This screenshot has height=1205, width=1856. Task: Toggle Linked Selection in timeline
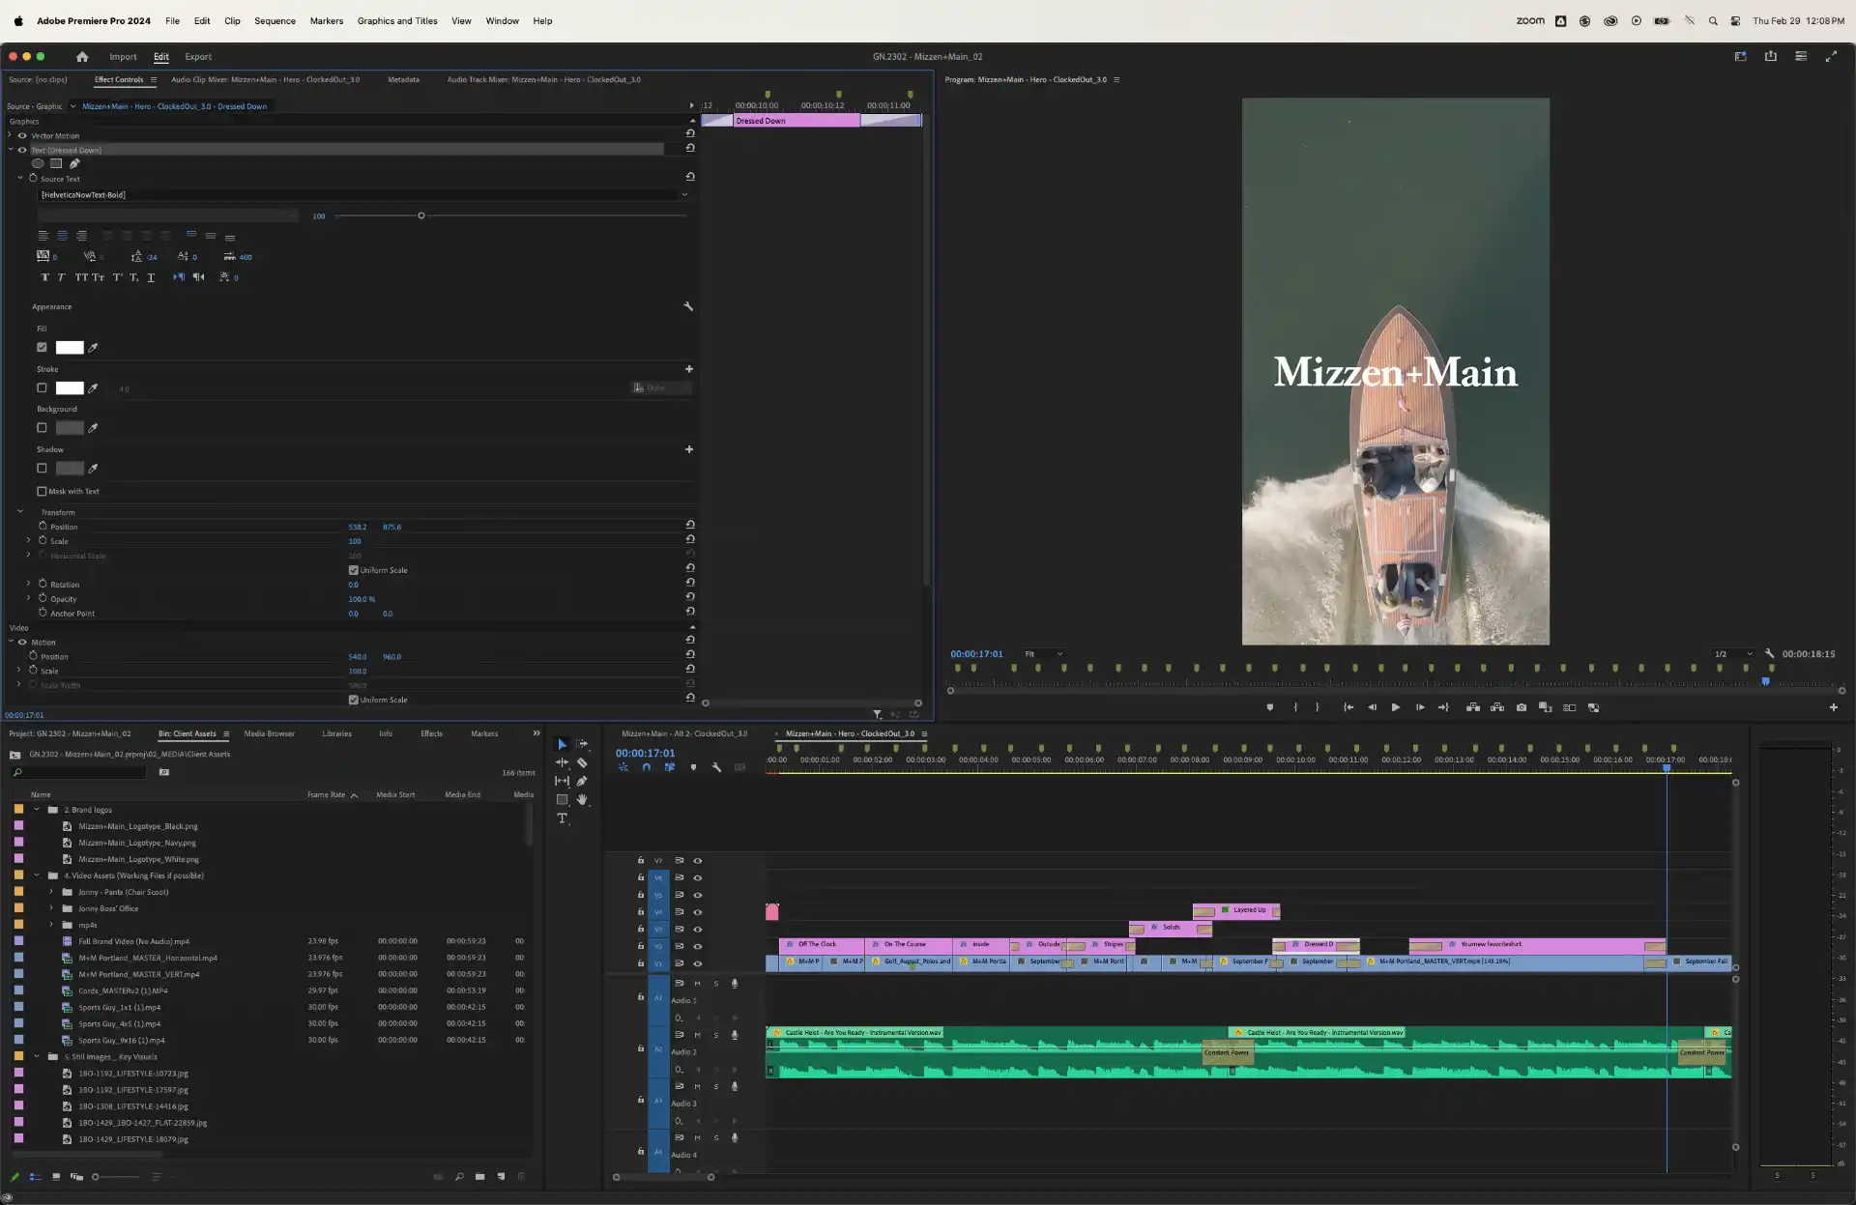[669, 767]
